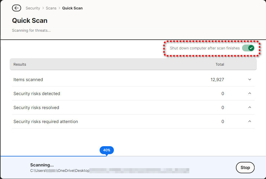Collapse the Security risks resolved chevron
Image resolution: width=266 pixels, height=179 pixels.
pyautogui.click(x=250, y=108)
